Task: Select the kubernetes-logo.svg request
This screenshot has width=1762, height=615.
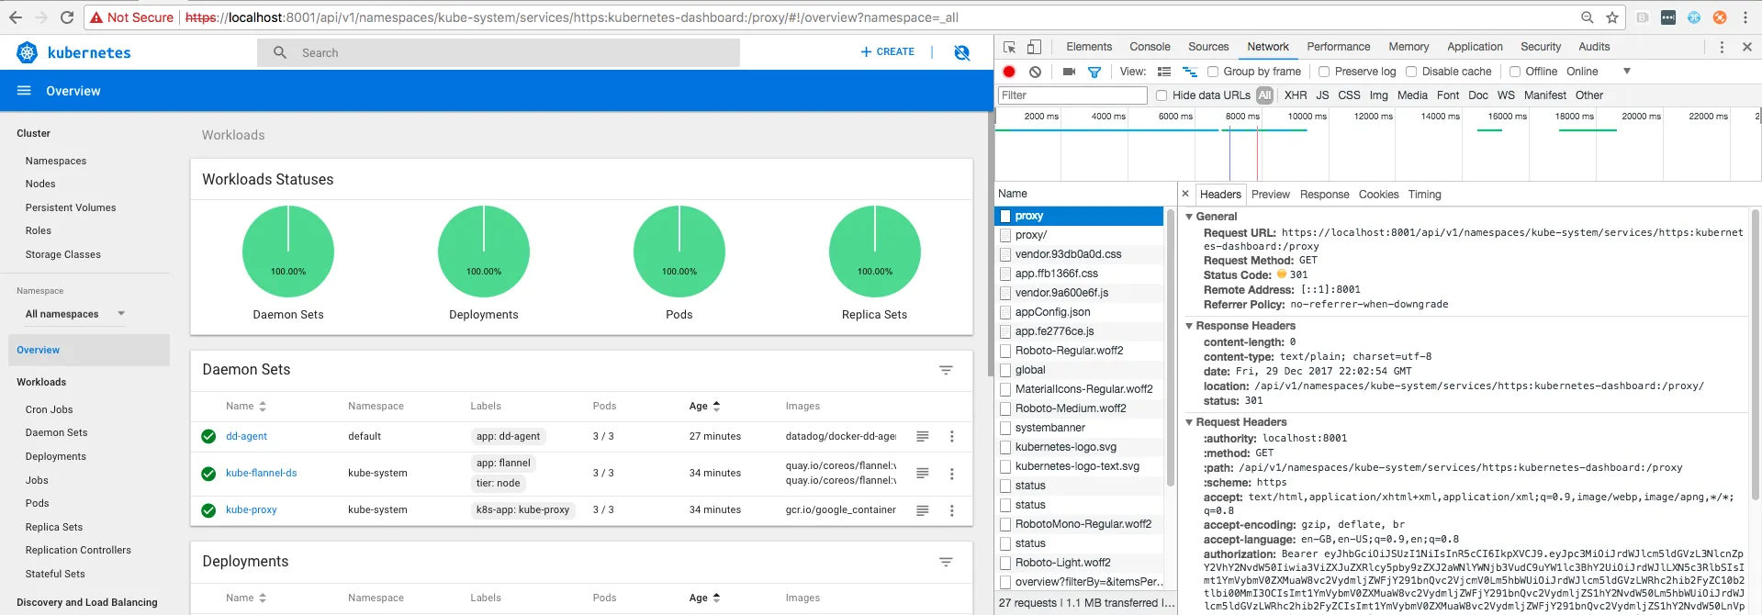Action: click(1066, 447)
